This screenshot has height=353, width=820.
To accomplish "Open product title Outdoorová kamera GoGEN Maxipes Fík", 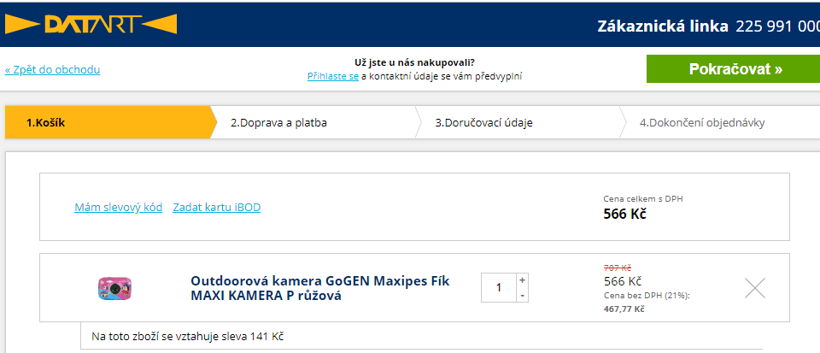I will 320,288.
